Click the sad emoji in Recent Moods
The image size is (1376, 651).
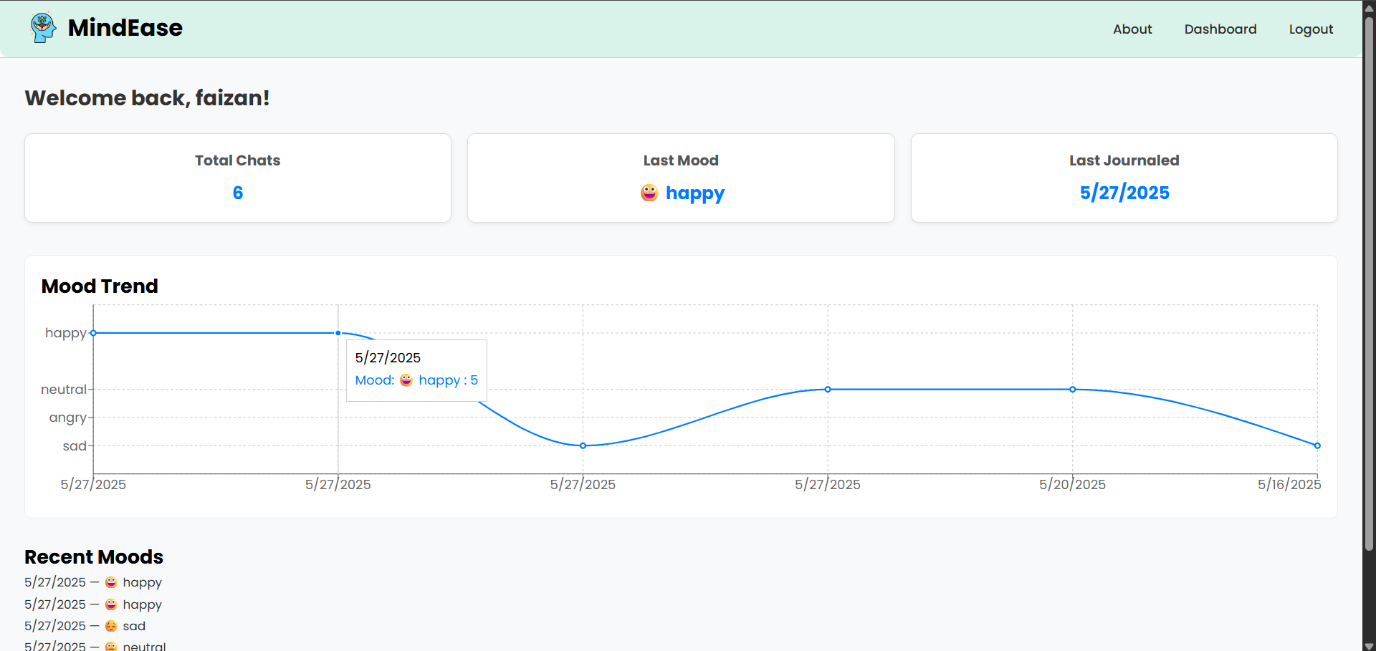[111, 626]
